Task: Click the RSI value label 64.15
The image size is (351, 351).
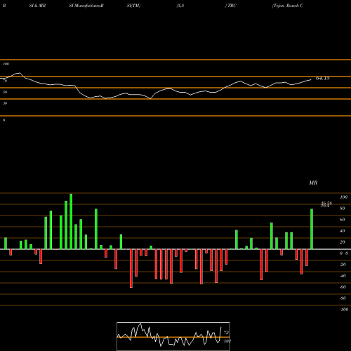Action: [x=323, y=79]
